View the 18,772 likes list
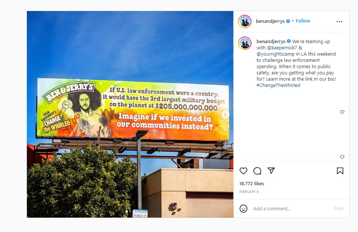Image resolution: width=358 pixels, height=232 pixels. tap(252, 184)
